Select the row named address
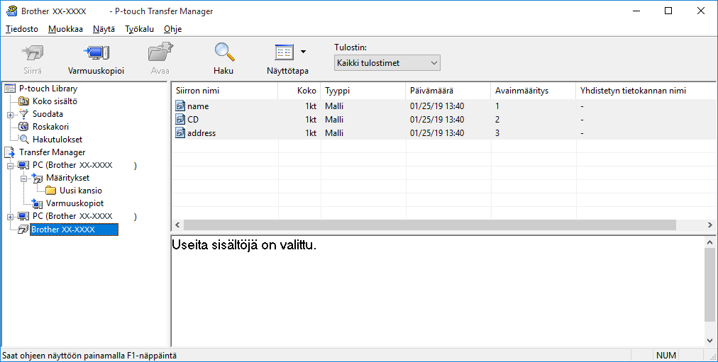718x362 pixels. pyautogui.click(x=443, y=133)
